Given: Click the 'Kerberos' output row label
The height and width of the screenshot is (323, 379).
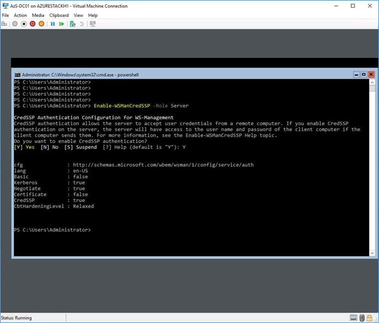Looking at the screenshot, I should (25, 183).
